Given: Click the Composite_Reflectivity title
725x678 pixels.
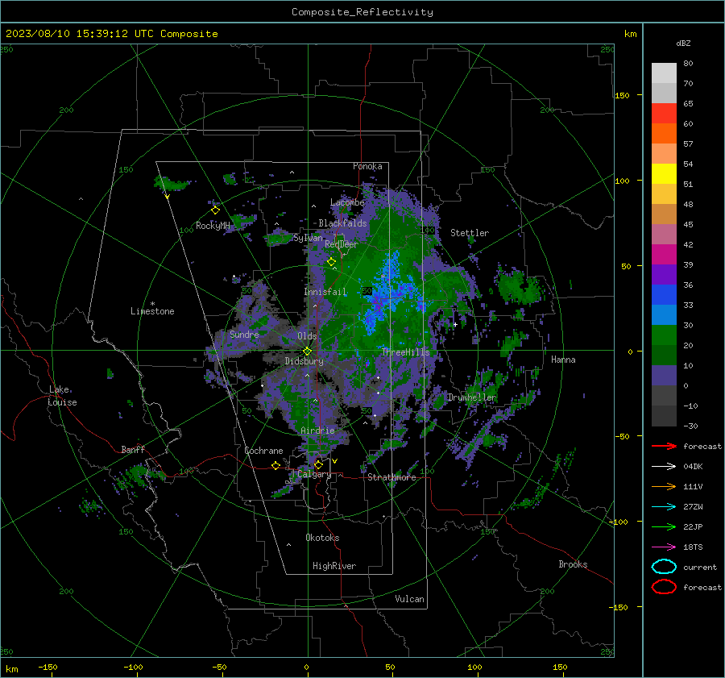Looking at the screenshot, I should pyautogui.click(x=362, y=12).
